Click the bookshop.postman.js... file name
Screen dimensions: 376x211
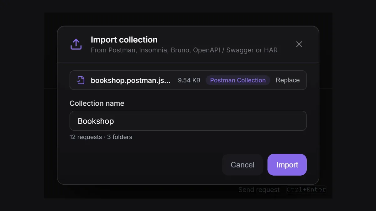pyautogui.click(x=131, y=80)
